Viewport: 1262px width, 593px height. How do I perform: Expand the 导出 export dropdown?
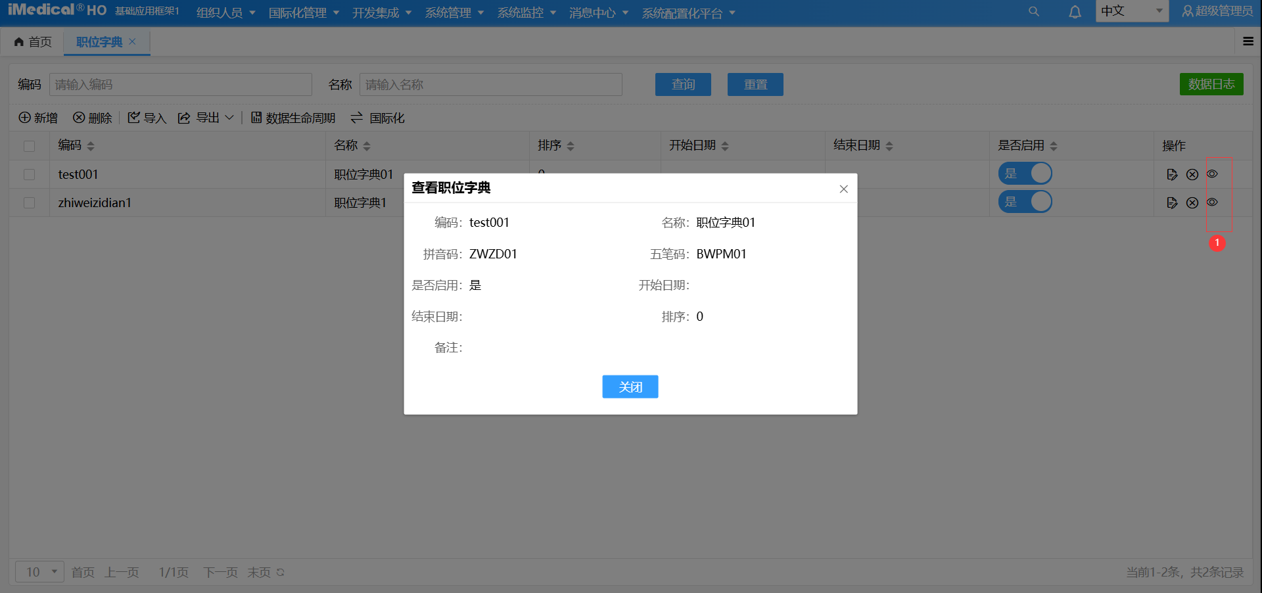pyautogui.click(x=230, y=118)
